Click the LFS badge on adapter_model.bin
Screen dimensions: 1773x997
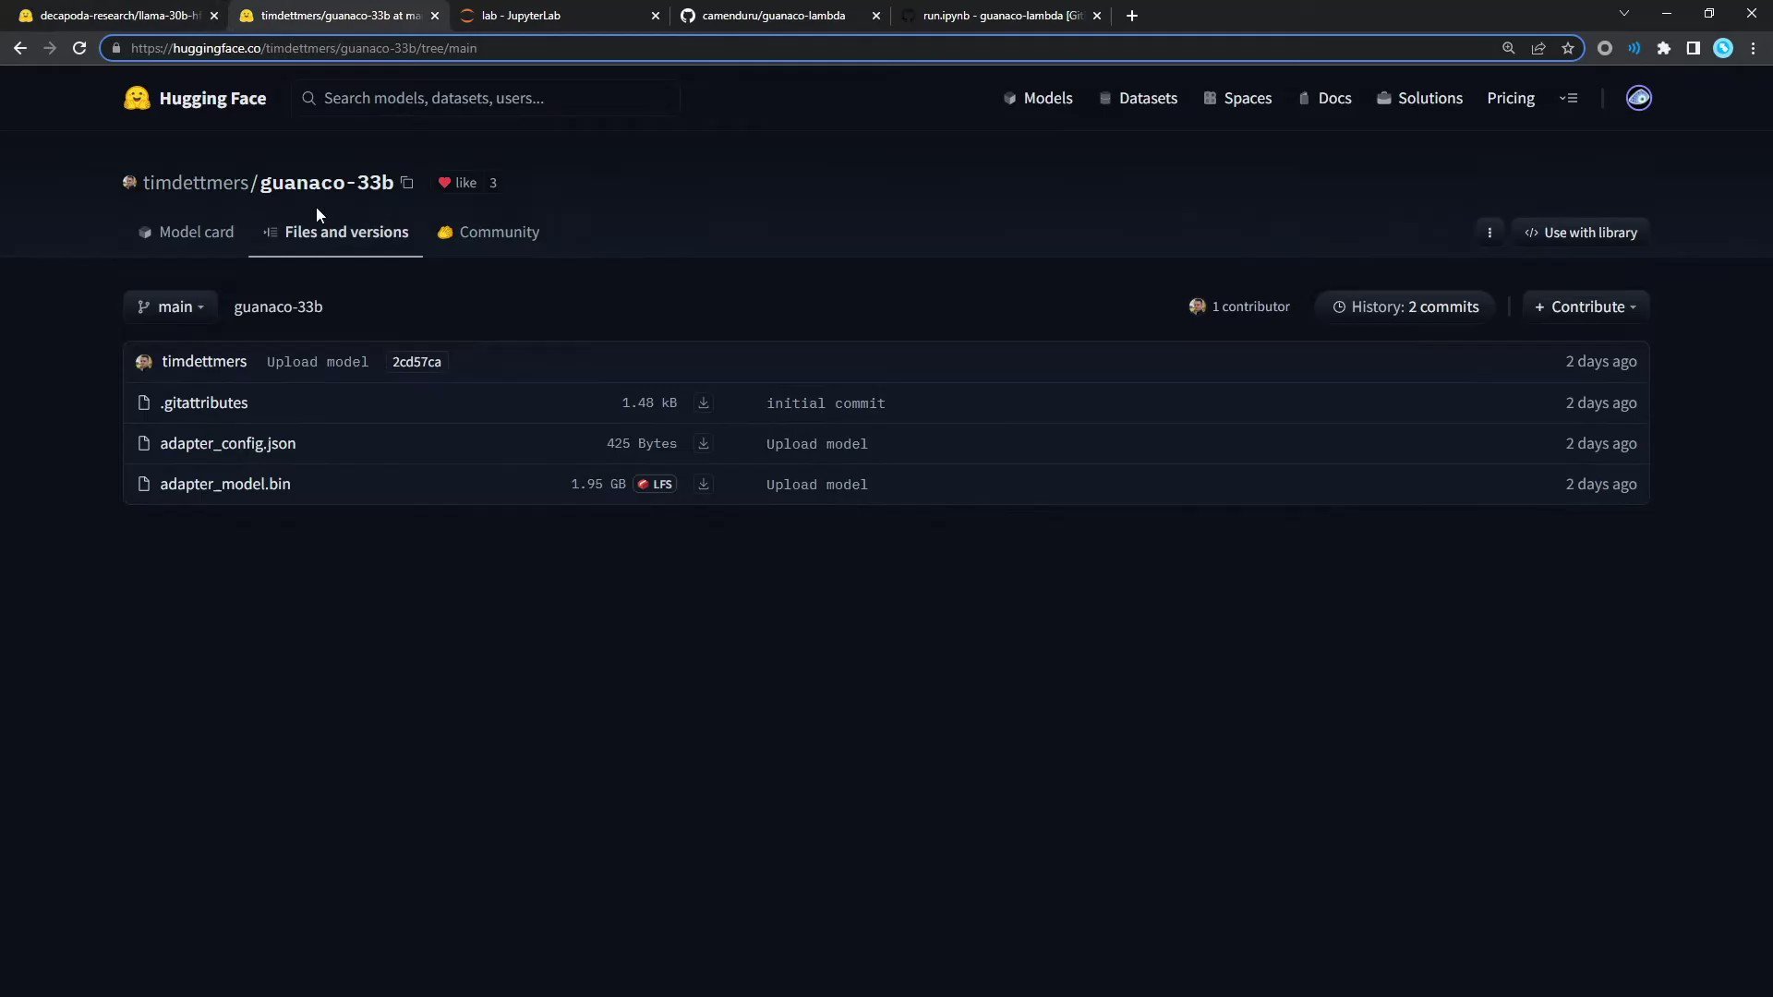pos(655,484)
